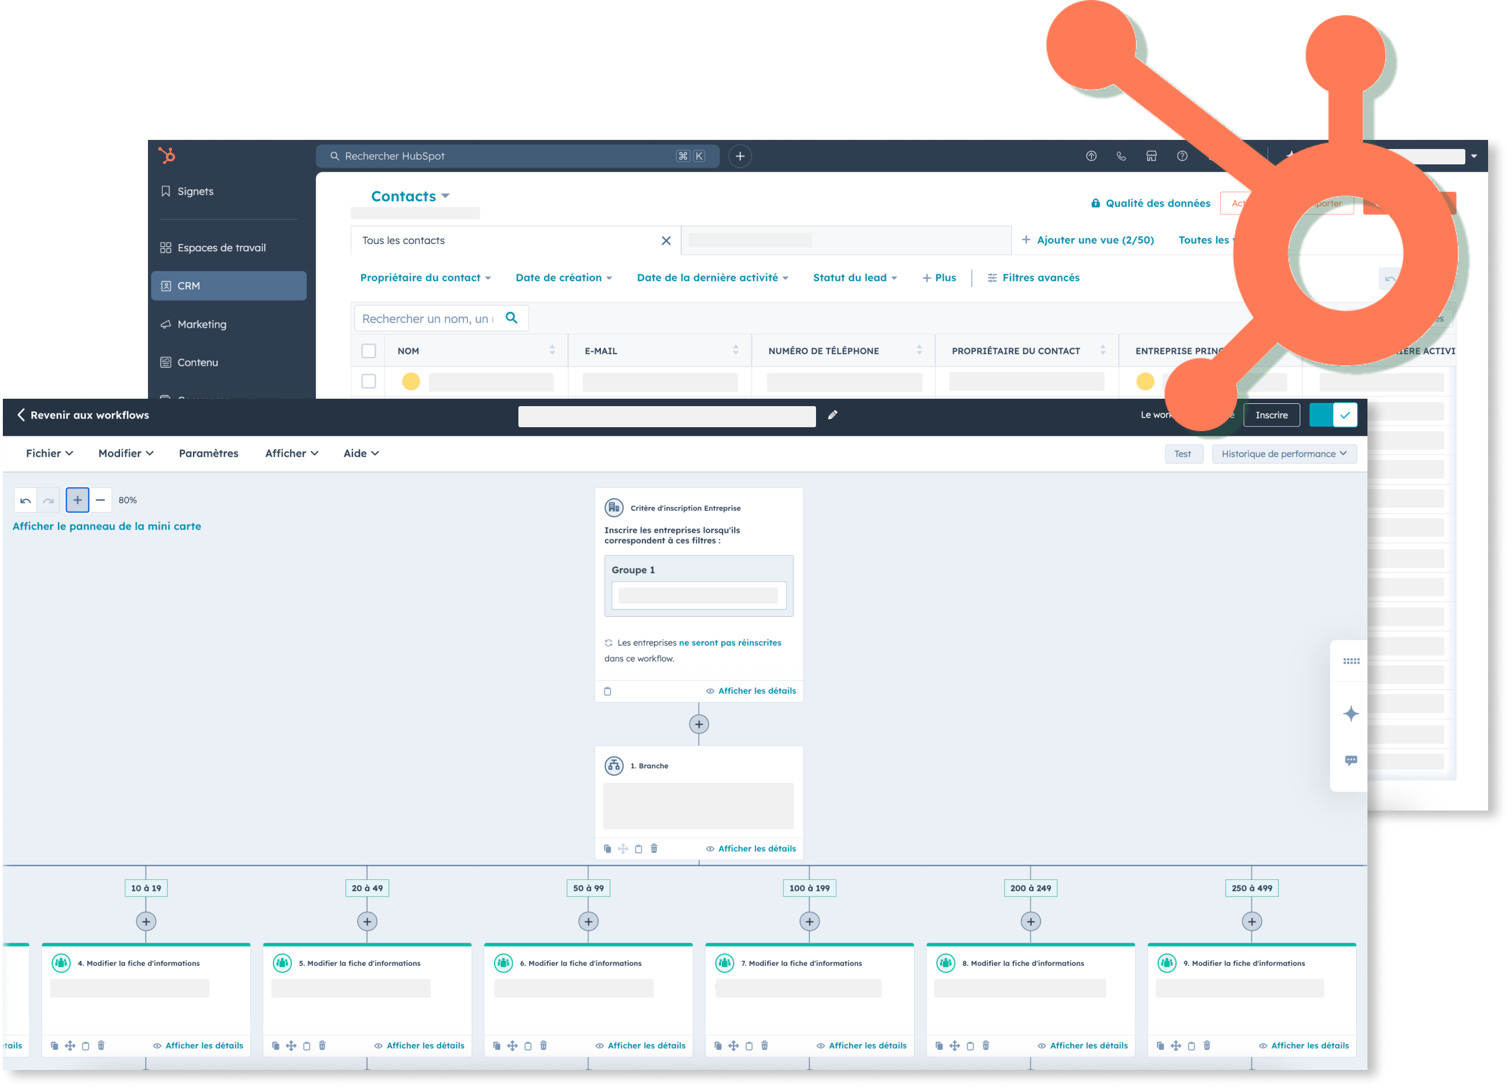Zoom out of the workflow canvas

click(100, 501)
